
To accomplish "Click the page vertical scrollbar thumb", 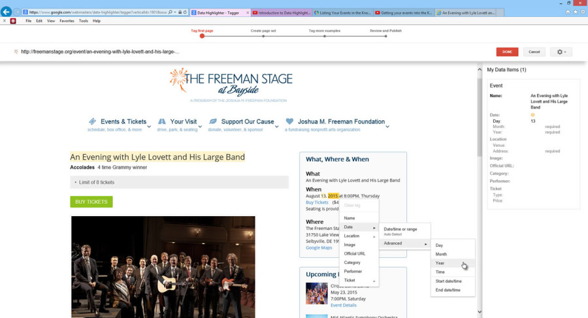I will (x=480, y=118).
